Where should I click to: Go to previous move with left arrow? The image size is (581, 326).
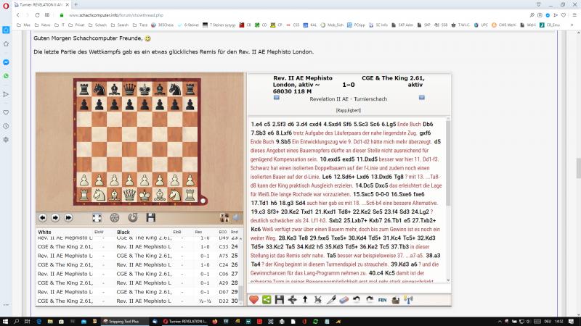coord(42,217)
